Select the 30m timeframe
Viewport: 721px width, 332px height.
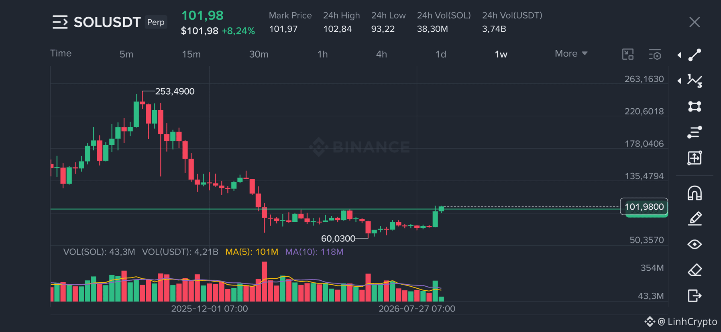(x=259, y=54)
